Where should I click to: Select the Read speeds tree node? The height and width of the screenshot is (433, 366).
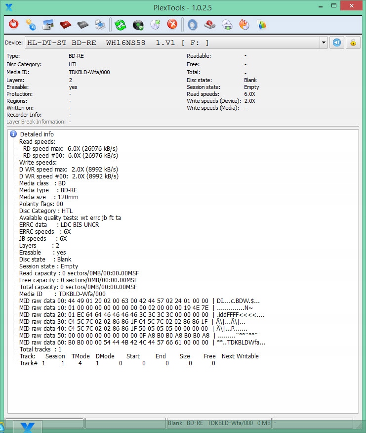(37, 141)
